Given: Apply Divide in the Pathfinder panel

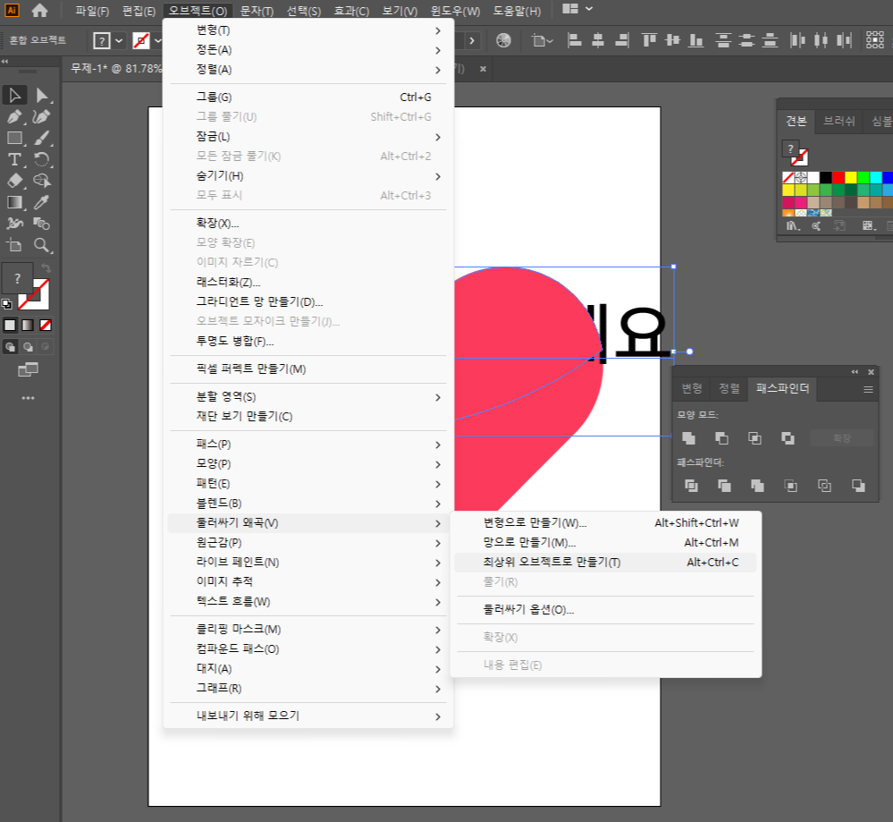Looking at the screenshot, I should [x=691, y=486].
